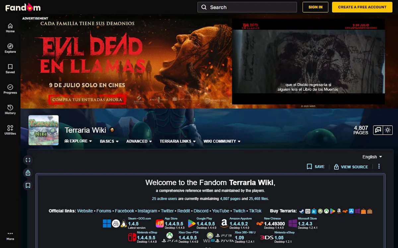Click Compra Tus Entradas Ahora ad button
398x248 pixels.
pos(87,100)
